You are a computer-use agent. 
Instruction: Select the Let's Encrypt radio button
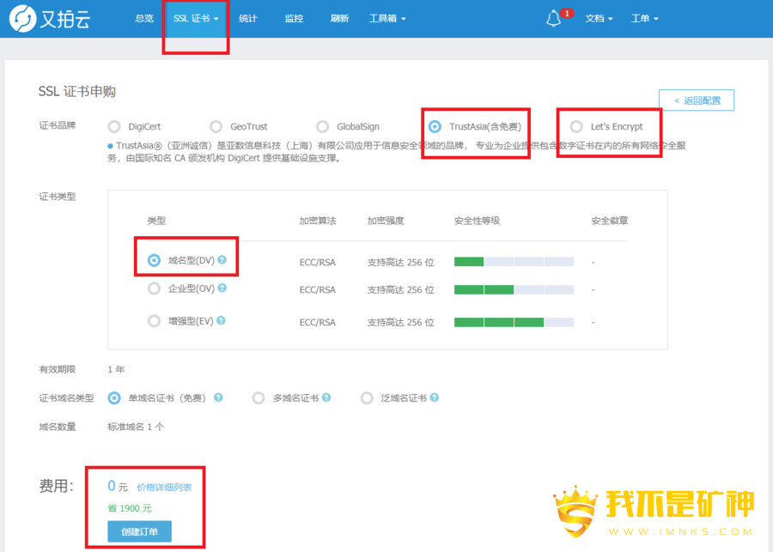(576, 127)
